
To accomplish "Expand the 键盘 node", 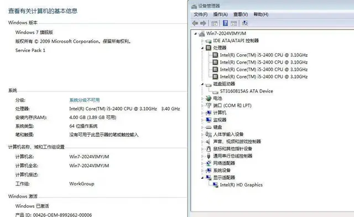I will point(202,127).
